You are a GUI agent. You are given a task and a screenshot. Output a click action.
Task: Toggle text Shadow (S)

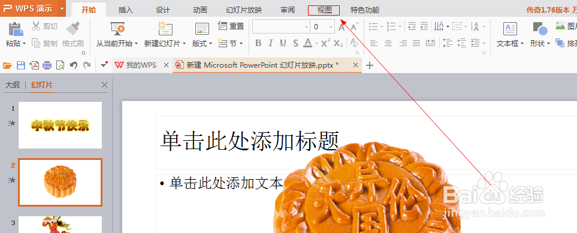click(295, 44)
